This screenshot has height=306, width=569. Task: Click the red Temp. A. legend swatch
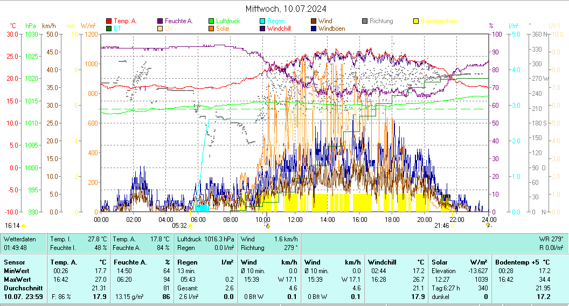[x=109, y=21]
